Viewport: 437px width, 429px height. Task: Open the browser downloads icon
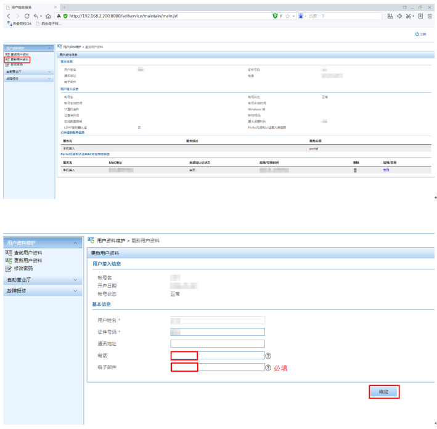click(x=420, y=16)
